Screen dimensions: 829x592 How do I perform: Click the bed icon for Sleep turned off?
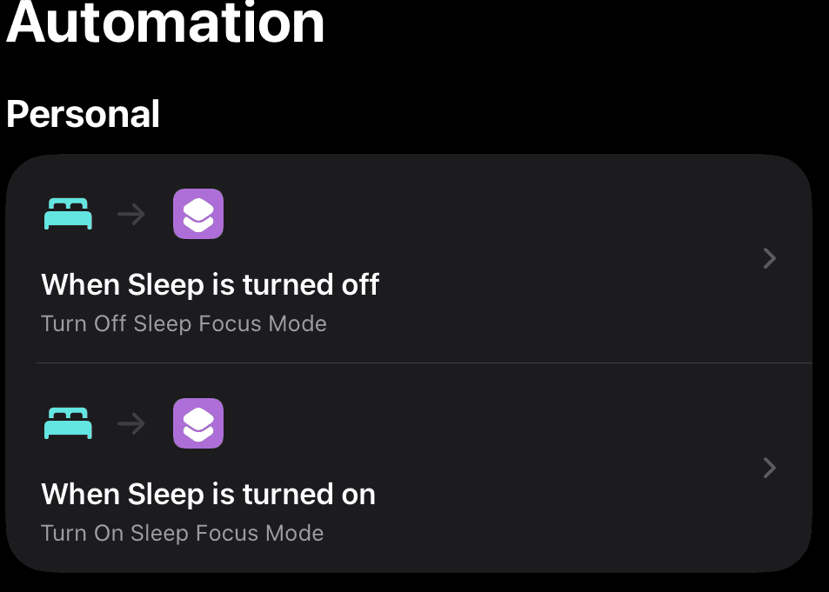click(x=68, y=214)
